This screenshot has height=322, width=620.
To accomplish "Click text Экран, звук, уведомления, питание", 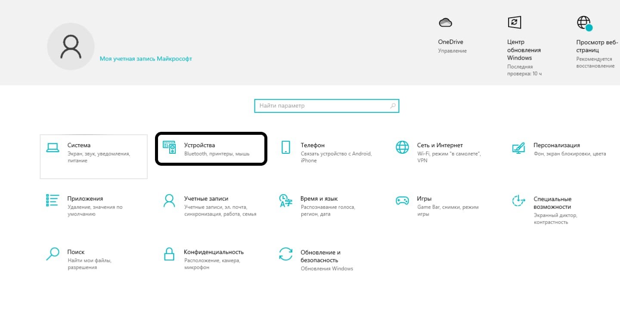I will [99, 157].
